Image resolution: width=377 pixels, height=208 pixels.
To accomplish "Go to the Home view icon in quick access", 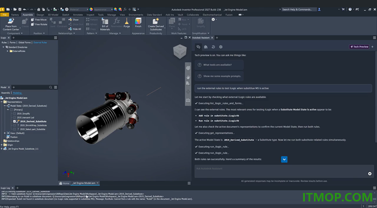I will click(x=39, y=9).
